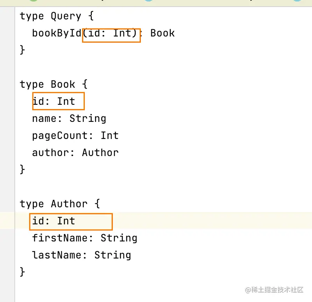
Task: Click the Author type on the author line
Action: pos(100,153)
